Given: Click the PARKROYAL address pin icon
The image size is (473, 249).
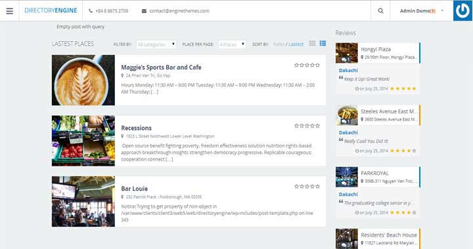Looking at the screenshot, I should pyautogui.click(x=362, y=182).
